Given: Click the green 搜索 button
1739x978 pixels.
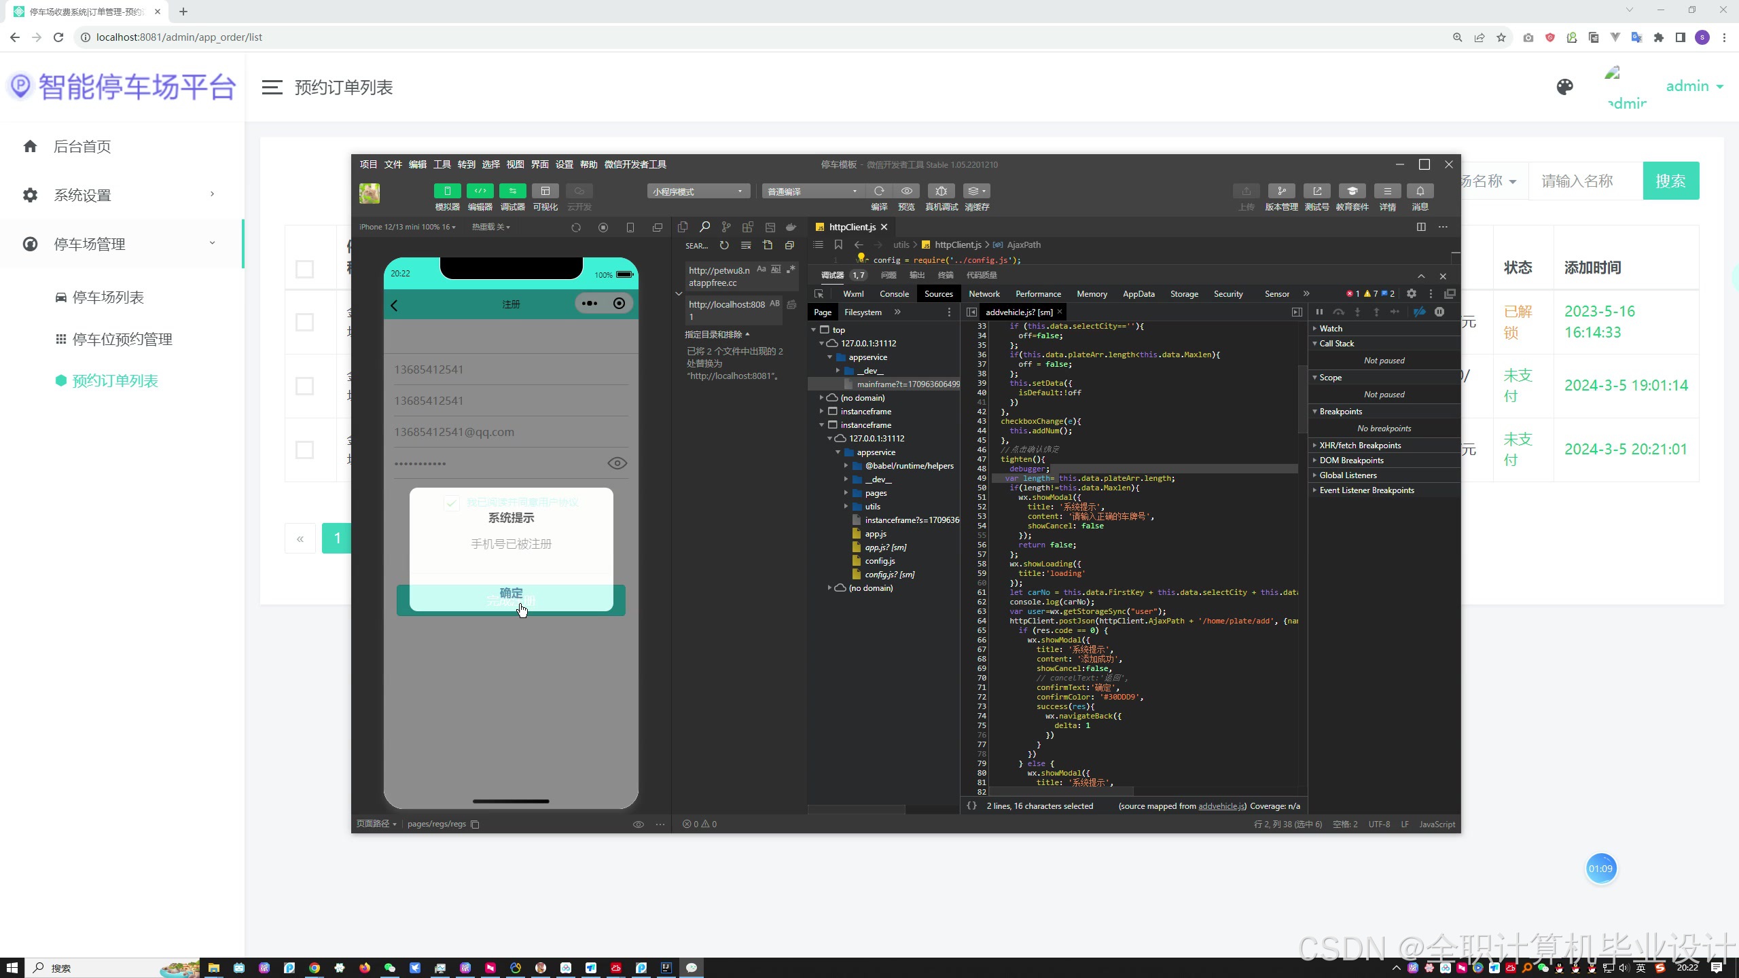Looking at the screenshot, I should tap(1670, 181).
